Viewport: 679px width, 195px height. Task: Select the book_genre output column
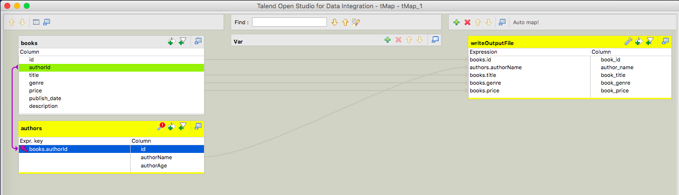[630, 83]
